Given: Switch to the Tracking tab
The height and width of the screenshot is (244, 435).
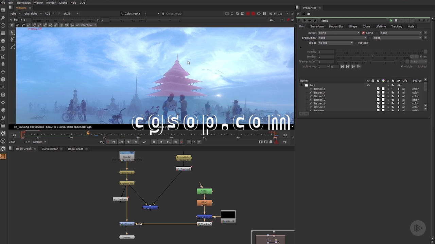Looking at the screenshot, I should pos(397,26).
